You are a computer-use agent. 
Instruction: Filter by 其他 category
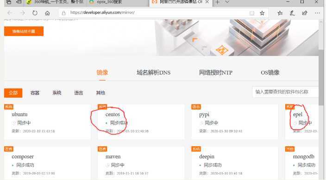pyautogui.click(x=100, y=93)
